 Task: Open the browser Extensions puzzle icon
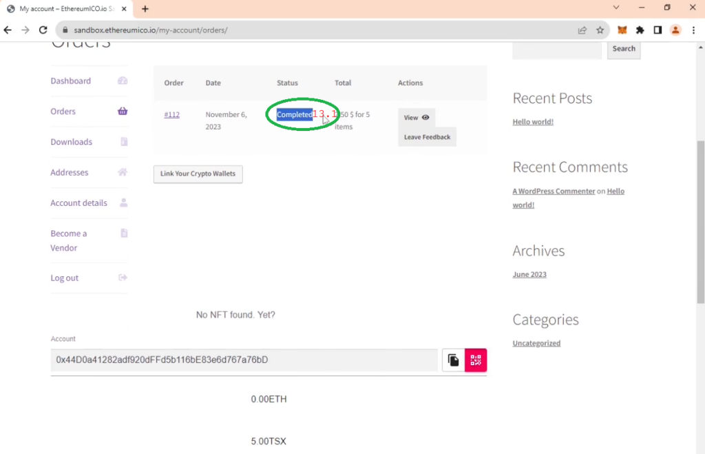point(640,30)
